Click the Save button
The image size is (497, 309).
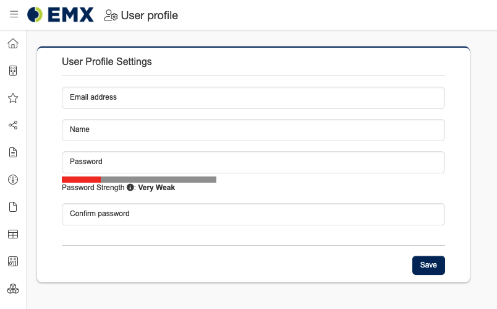coord(428,265)
